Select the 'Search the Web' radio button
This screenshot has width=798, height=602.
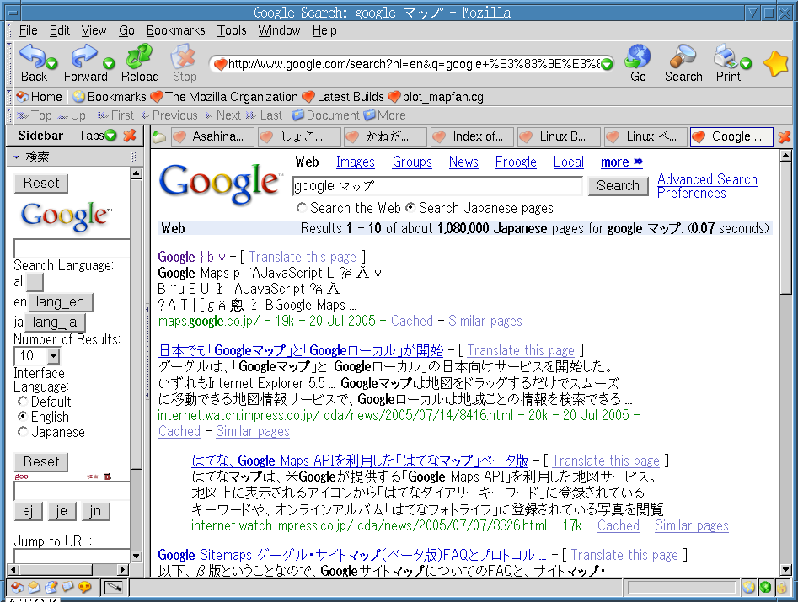coord(302,208)
